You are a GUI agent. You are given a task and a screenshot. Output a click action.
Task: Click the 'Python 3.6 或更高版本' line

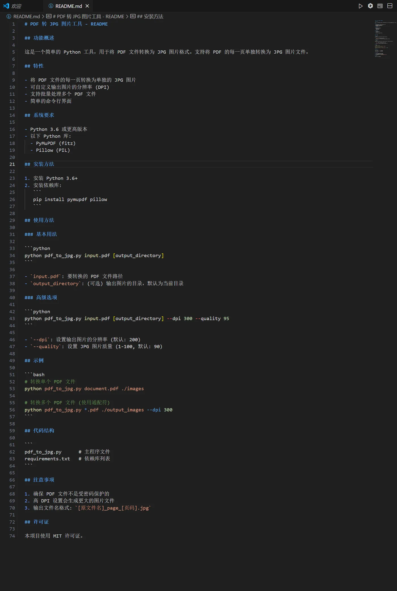point(56,129)
